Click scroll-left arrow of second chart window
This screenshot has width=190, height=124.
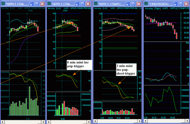49,122
